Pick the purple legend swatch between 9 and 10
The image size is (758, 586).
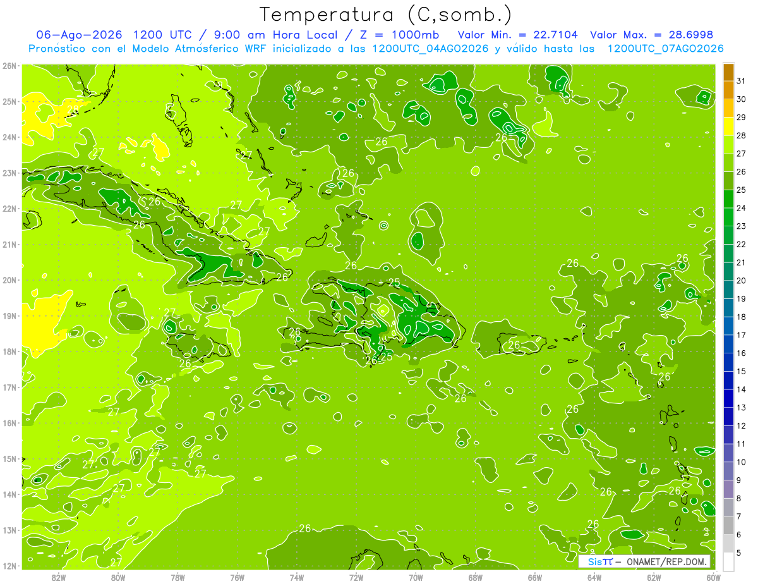pos(728,470)
